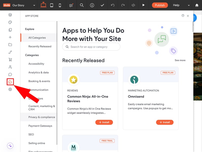Choose the Booking & events category
Viewport: 202px width, 152px height.
tap(39, 81)
